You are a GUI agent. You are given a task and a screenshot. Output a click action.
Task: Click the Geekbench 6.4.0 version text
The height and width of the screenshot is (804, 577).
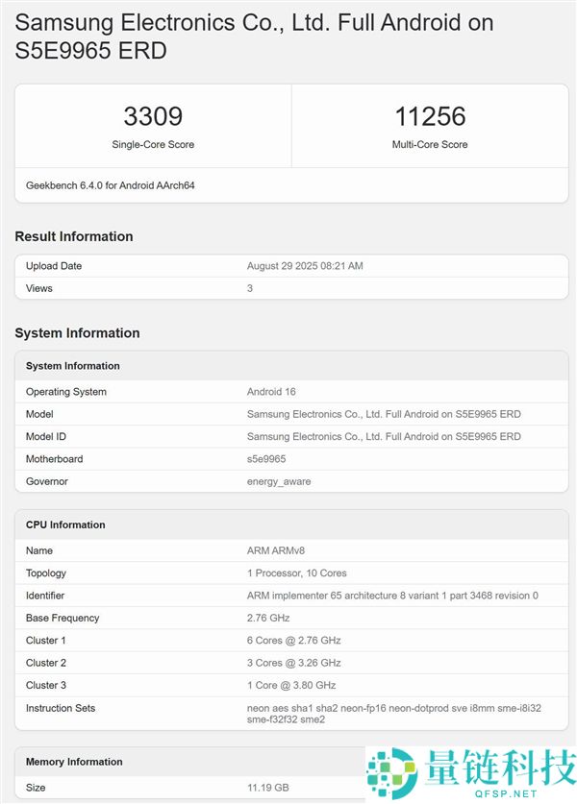point(111,184)
